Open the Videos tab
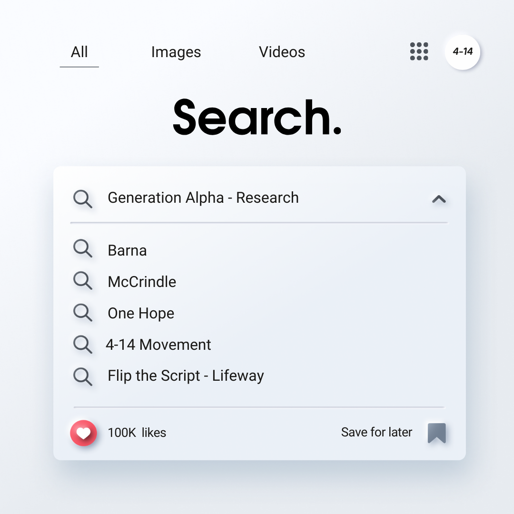 pyautogui.click(x=282, y=52)
